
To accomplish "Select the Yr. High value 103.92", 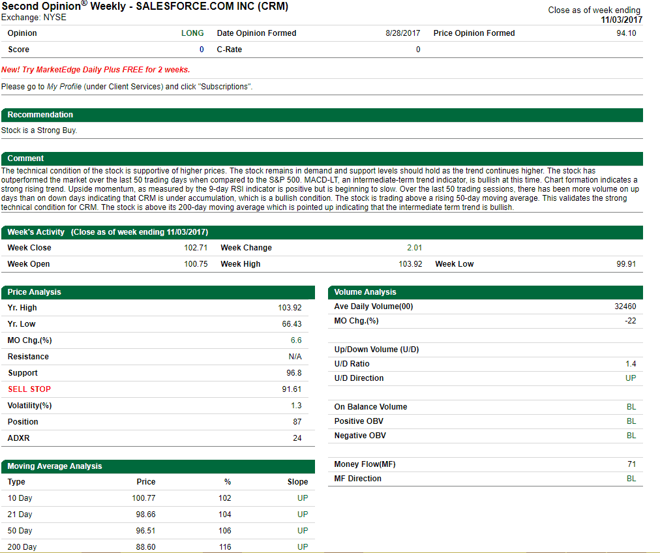I will pos(290,308).
